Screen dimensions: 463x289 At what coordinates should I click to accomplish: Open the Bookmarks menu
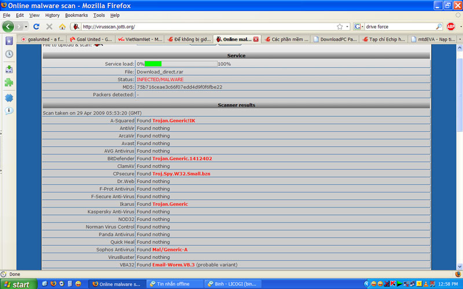click(x=76, y=15)
